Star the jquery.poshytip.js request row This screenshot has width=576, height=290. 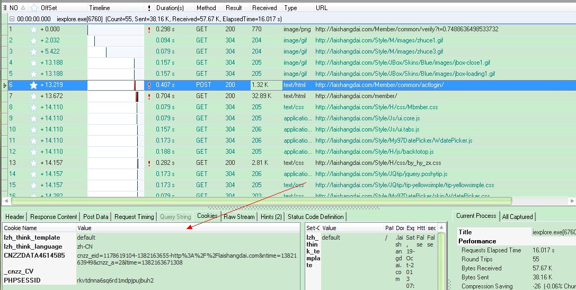[34, 174]
